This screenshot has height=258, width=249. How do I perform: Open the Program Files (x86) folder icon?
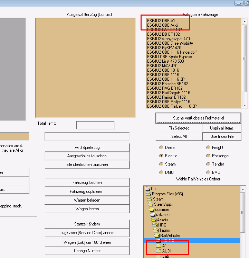click(149, 194)
